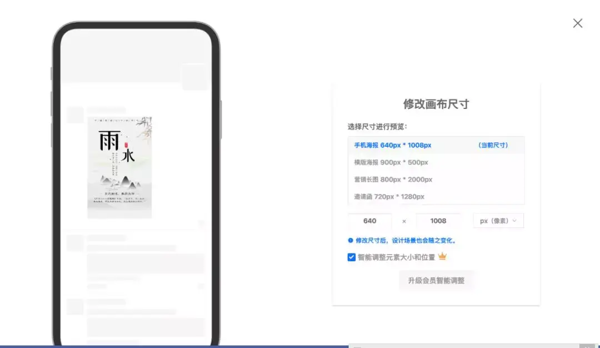Open the px (像素) unit dropdown
The height and width of the screenshot is (348, 600).
pyautogui.click(x=498, y=221)
